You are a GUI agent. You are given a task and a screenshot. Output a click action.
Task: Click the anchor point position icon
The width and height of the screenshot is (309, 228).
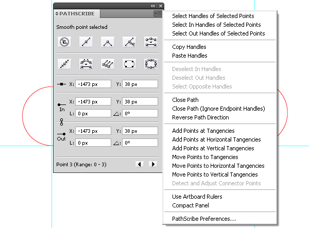(x=61, y=84)
